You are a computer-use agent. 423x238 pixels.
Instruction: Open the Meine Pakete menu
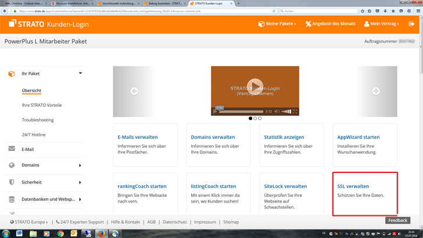click(x=277, y=24)
